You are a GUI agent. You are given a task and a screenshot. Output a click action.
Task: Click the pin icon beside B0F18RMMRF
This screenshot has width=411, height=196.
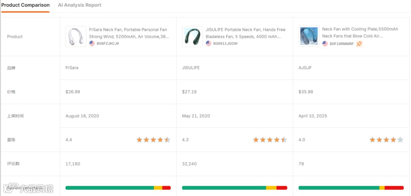[x=359, y=44]
